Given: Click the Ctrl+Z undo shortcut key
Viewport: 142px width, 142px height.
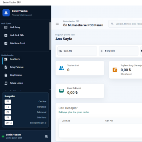Looking at the screenshot, I should click(x=9, y=123).
